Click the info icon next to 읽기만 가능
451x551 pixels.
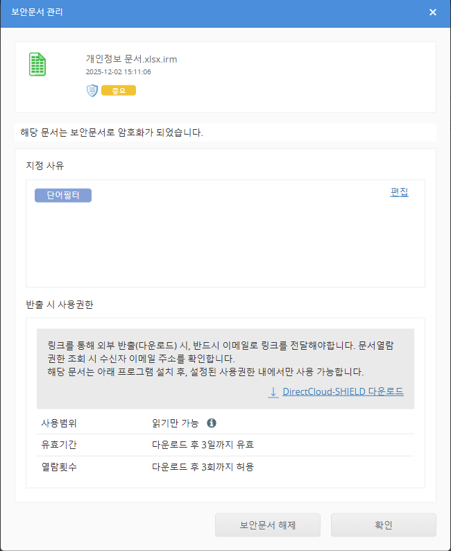point(212,423)
